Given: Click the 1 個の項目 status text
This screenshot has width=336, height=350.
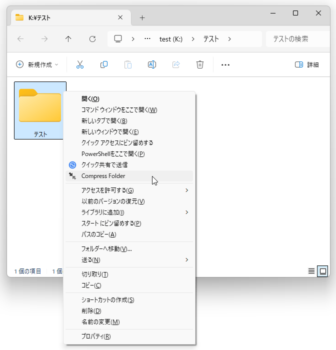Looking at the screenshot, I should click(27, 271).
